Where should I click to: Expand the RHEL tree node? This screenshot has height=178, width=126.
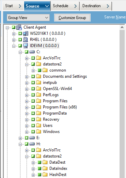[14, 40]
